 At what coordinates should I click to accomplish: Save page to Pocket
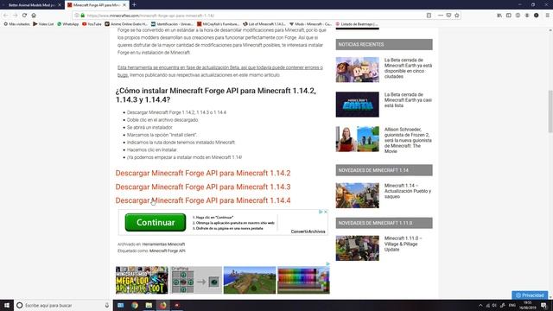[x=448, y=16]
